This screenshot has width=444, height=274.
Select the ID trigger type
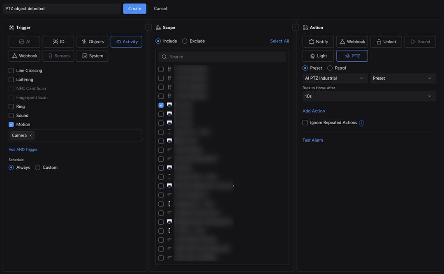[58, 42]
